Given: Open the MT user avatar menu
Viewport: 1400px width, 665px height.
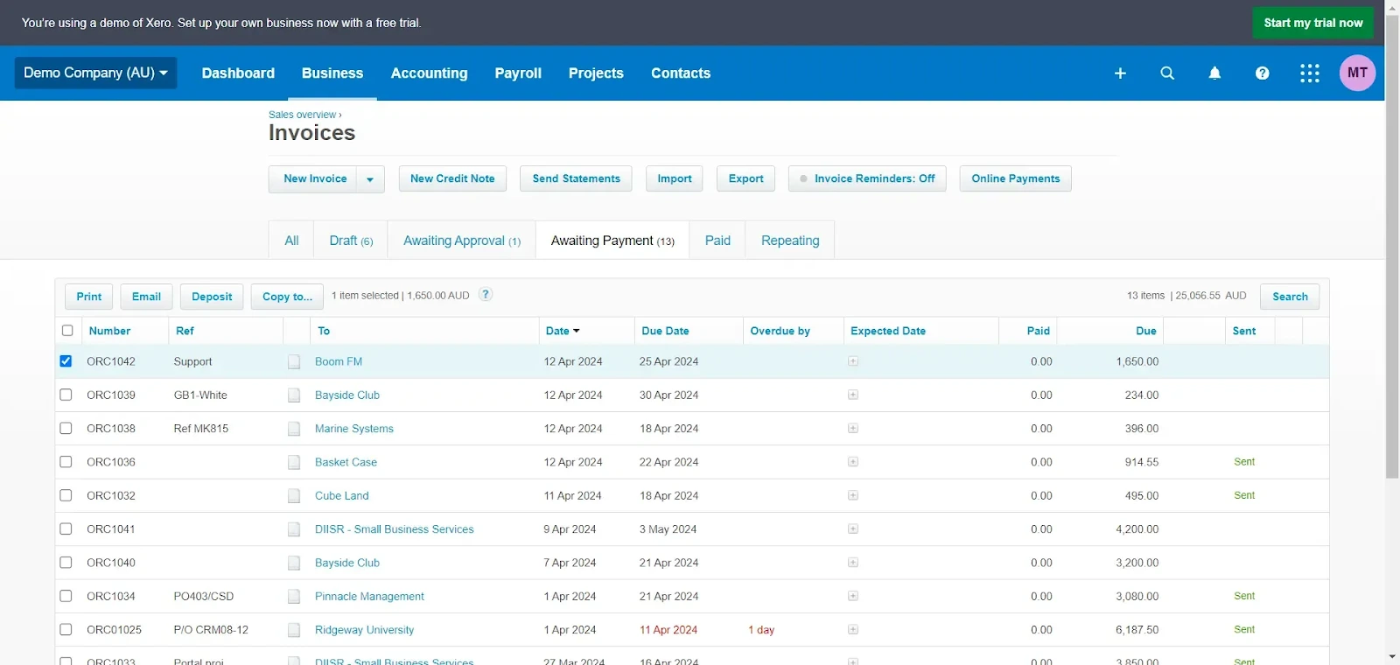Looking at the screenshot, I should click(x=1357, y=73).
